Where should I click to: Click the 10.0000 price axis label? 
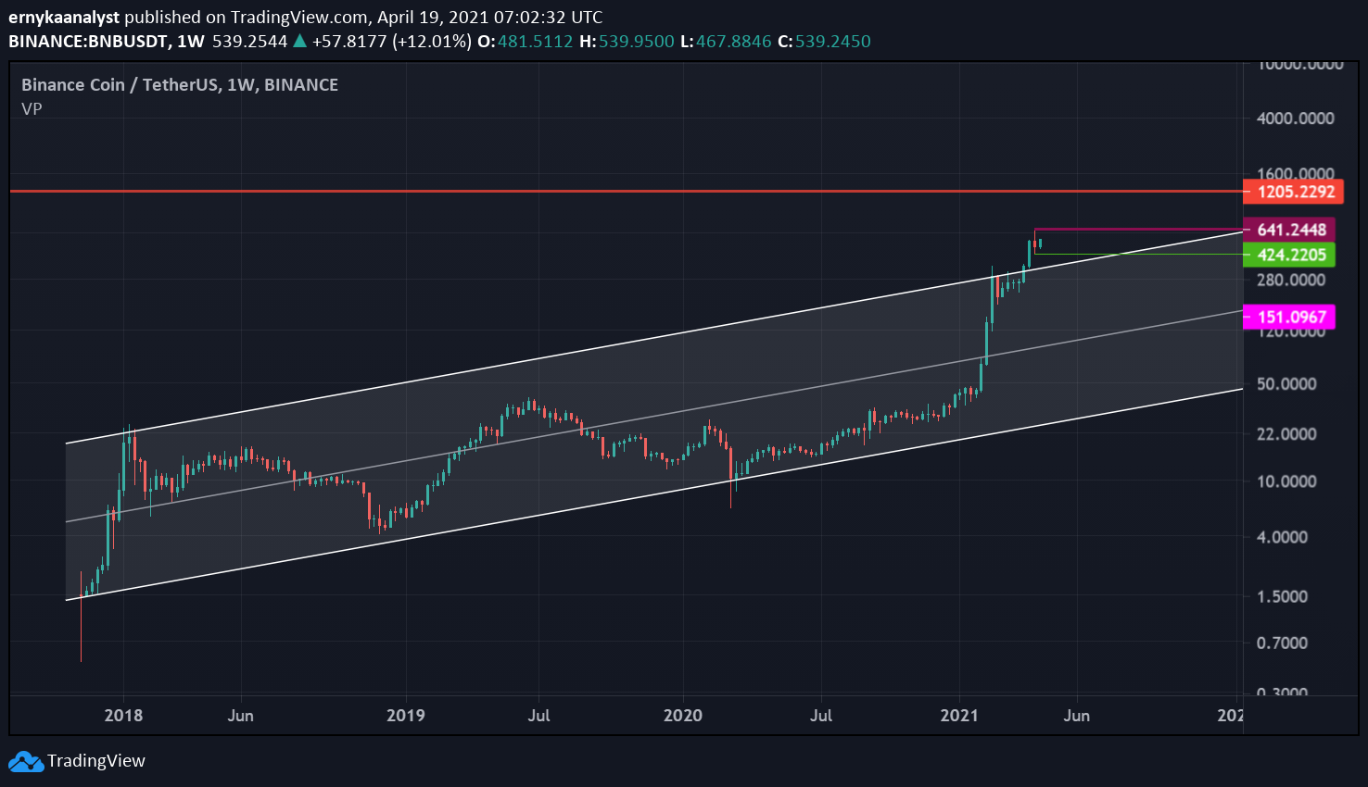tap(1286, 481)
